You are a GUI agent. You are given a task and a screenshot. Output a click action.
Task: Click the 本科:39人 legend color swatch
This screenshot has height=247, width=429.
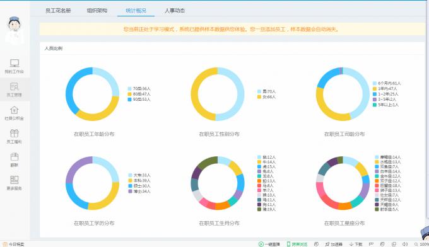130,181
